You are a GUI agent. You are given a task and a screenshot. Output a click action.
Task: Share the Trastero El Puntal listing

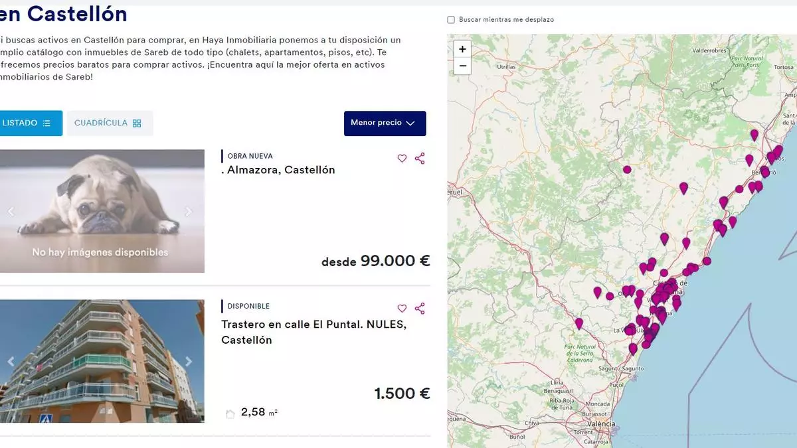point(420,309)
